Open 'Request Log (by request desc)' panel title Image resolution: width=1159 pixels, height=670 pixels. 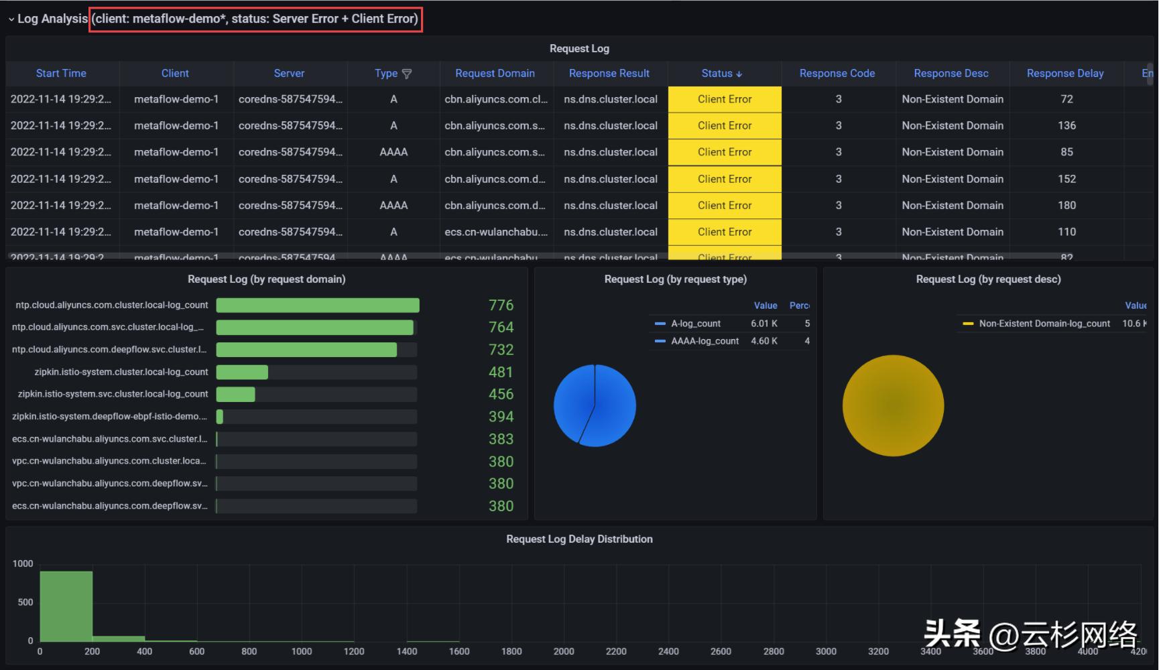[989, 279]
